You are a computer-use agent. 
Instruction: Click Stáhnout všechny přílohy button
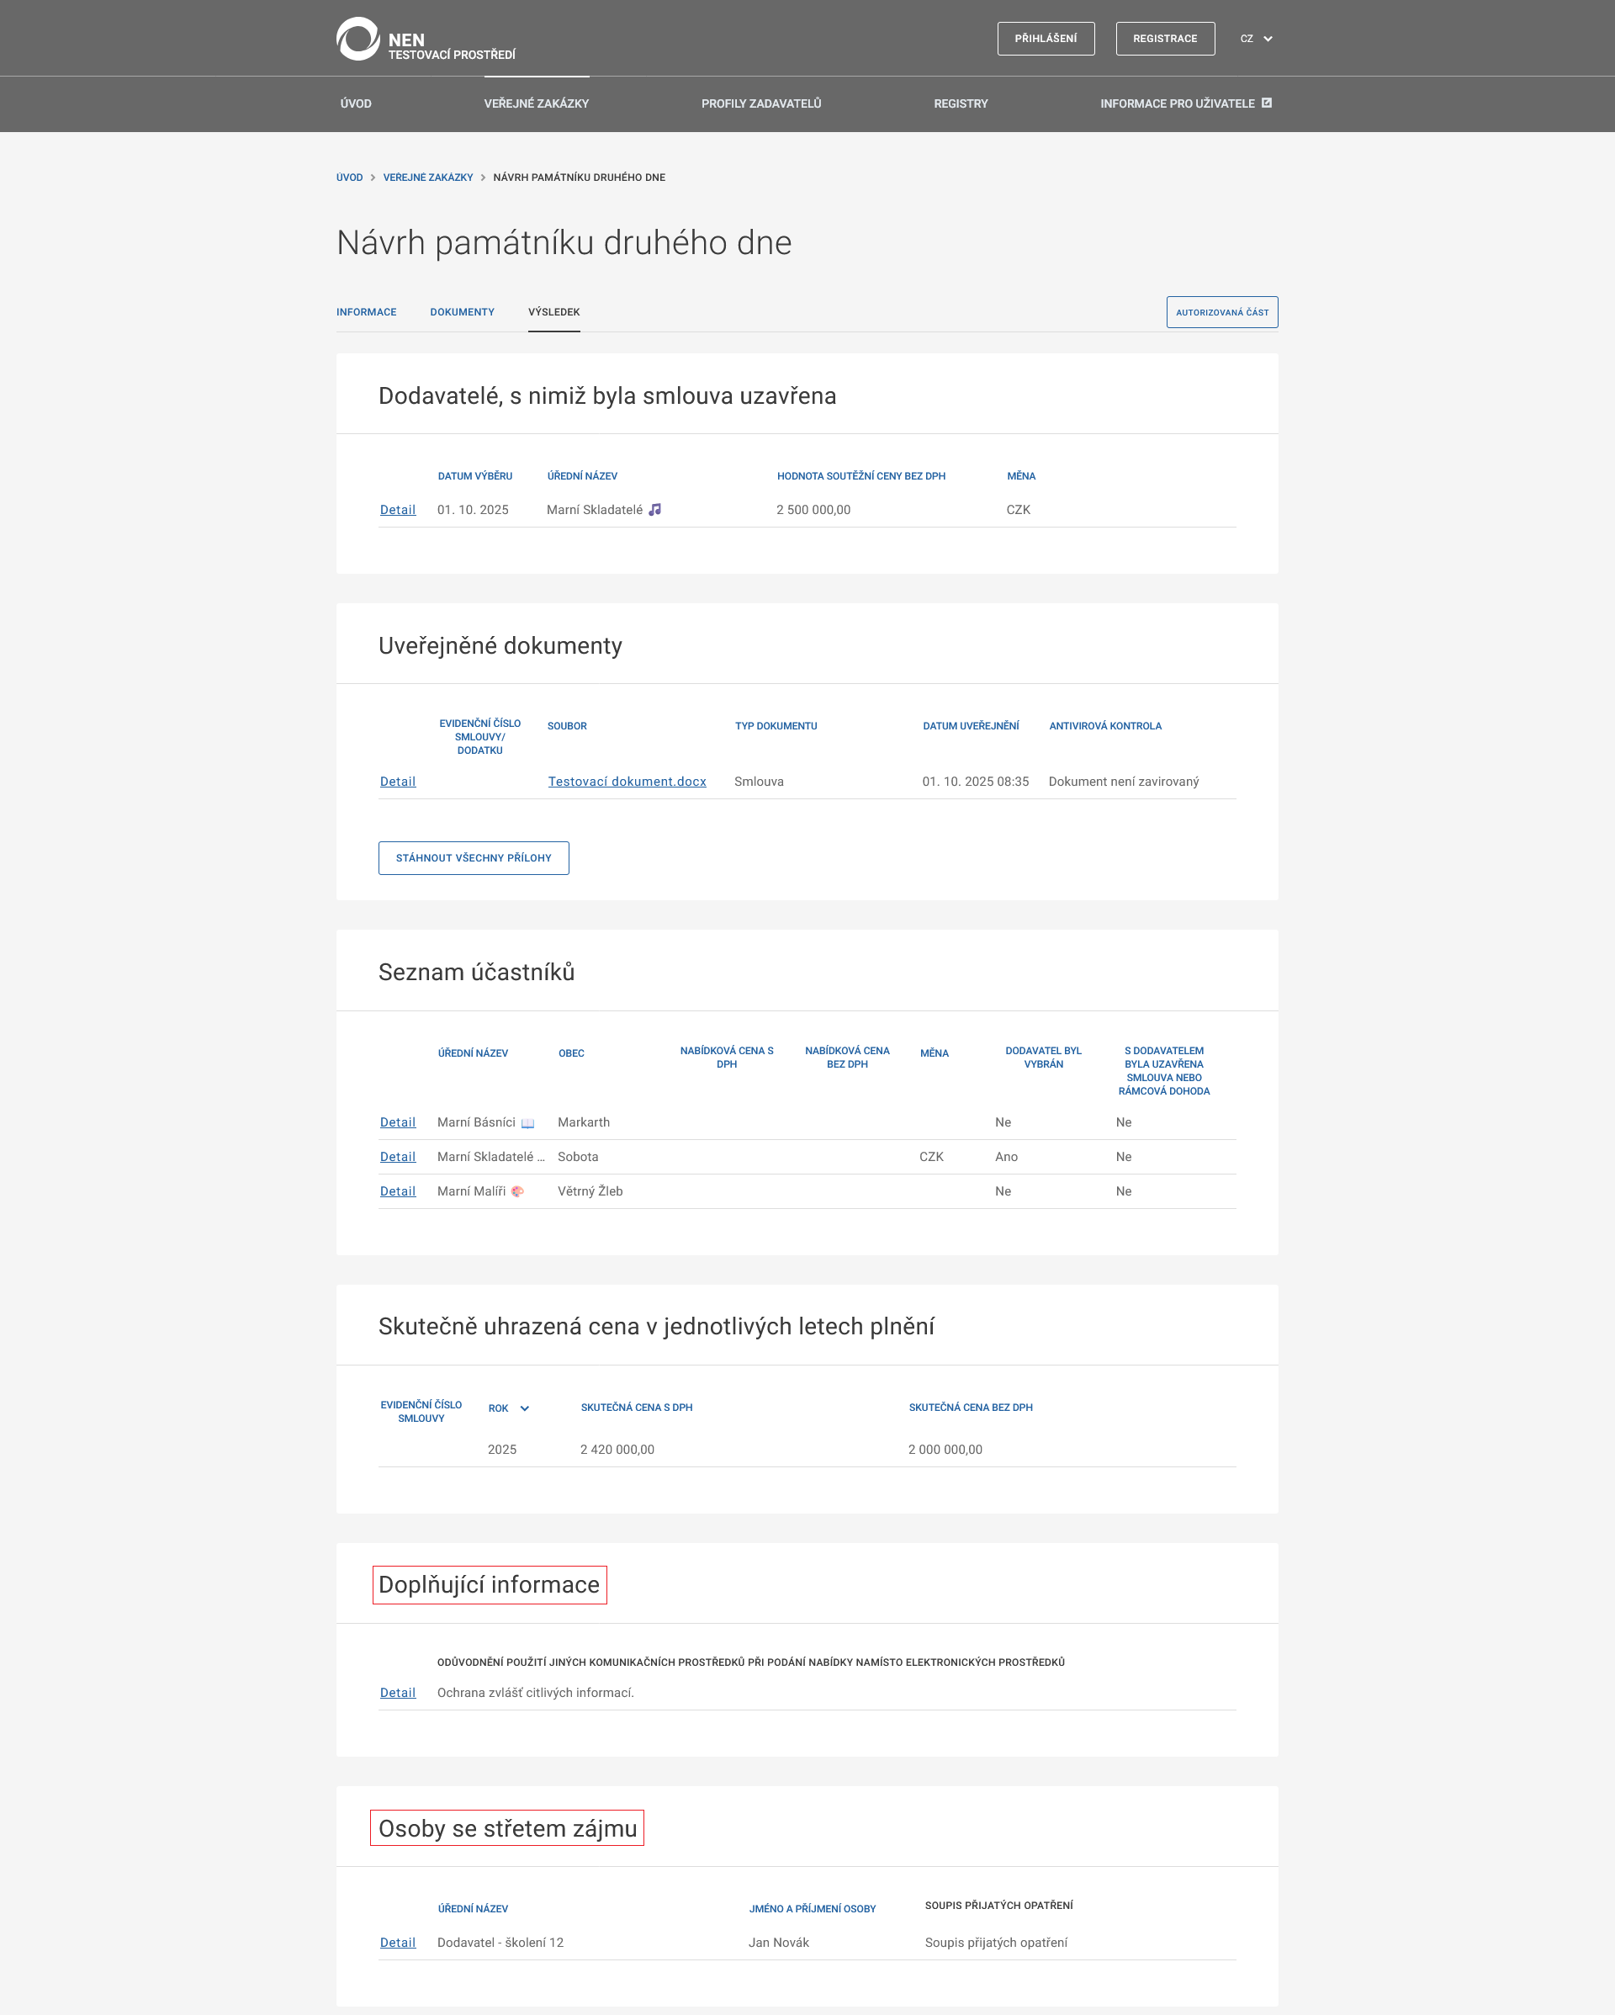coord(473,858)
